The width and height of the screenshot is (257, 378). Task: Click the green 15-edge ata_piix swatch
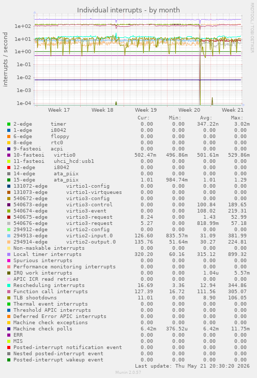pyautogui.click(x=9, y=180)
